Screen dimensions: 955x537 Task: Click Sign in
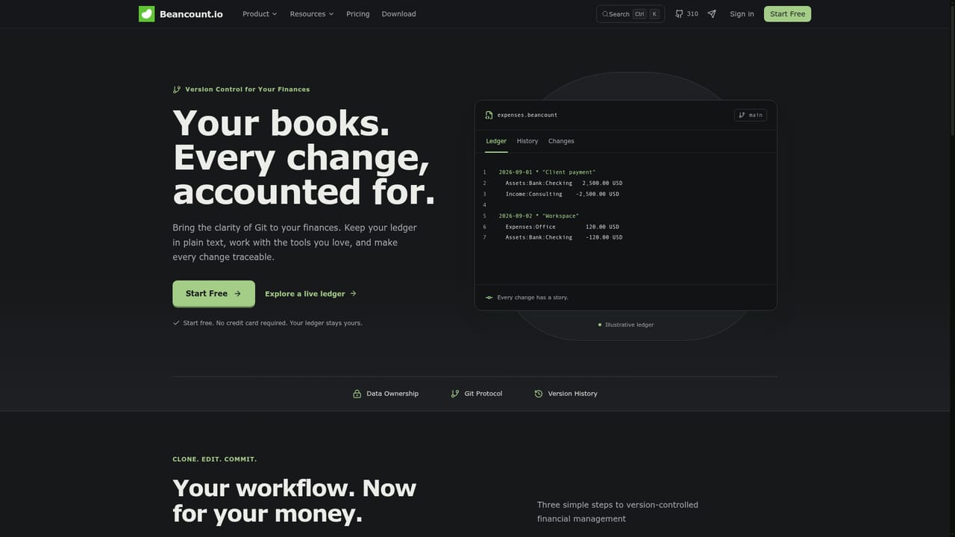[x=742, y=14]
